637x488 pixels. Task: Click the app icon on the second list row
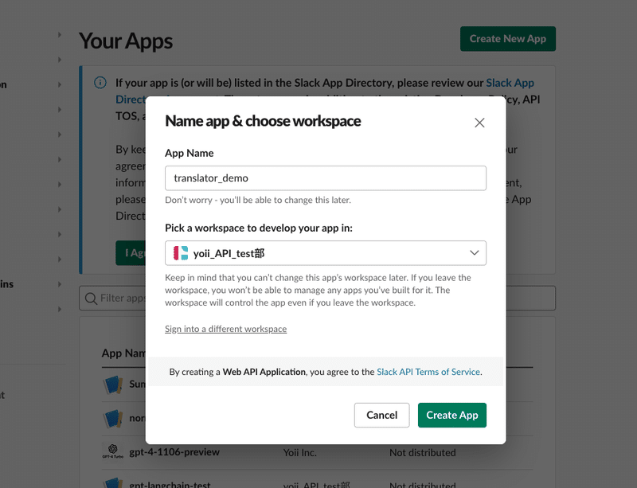pyautogui.click(x=113, y=417)
